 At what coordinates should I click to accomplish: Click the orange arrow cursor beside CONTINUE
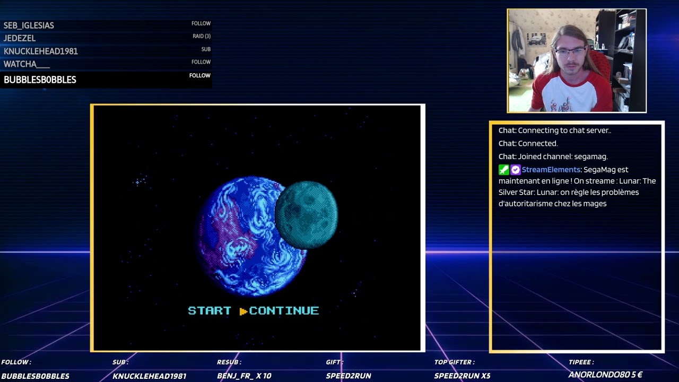point(243,311)
